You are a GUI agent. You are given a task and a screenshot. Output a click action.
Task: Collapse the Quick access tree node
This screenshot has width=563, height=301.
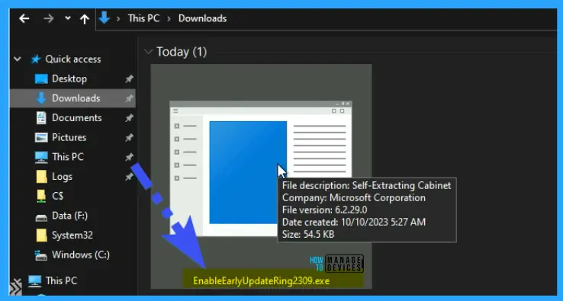pos(18,59)
